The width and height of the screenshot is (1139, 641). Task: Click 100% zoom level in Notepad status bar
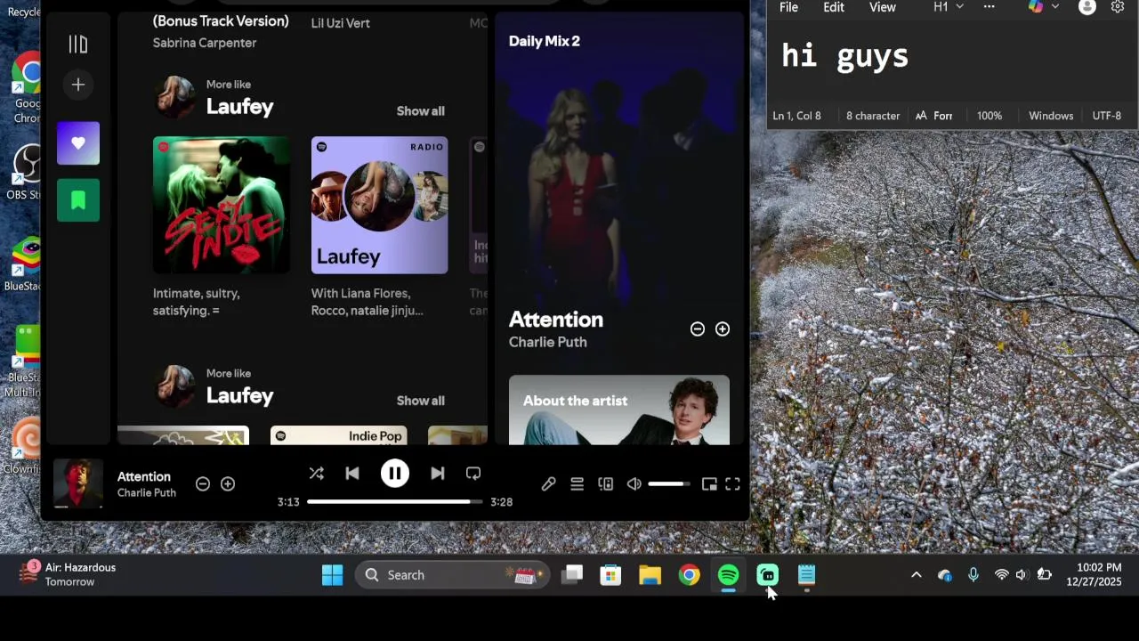[x=990, y=116]
